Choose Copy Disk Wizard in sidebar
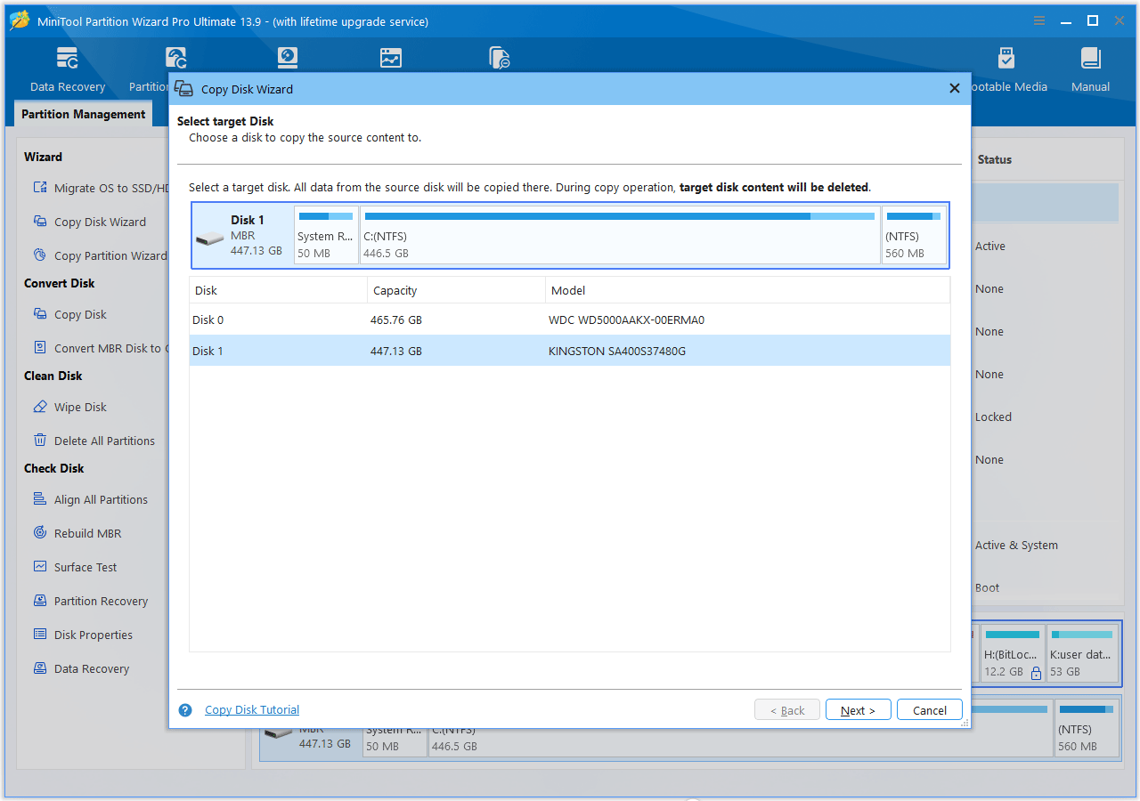Viewport: 1140px width, 801px height. click(x=89, y=222)
